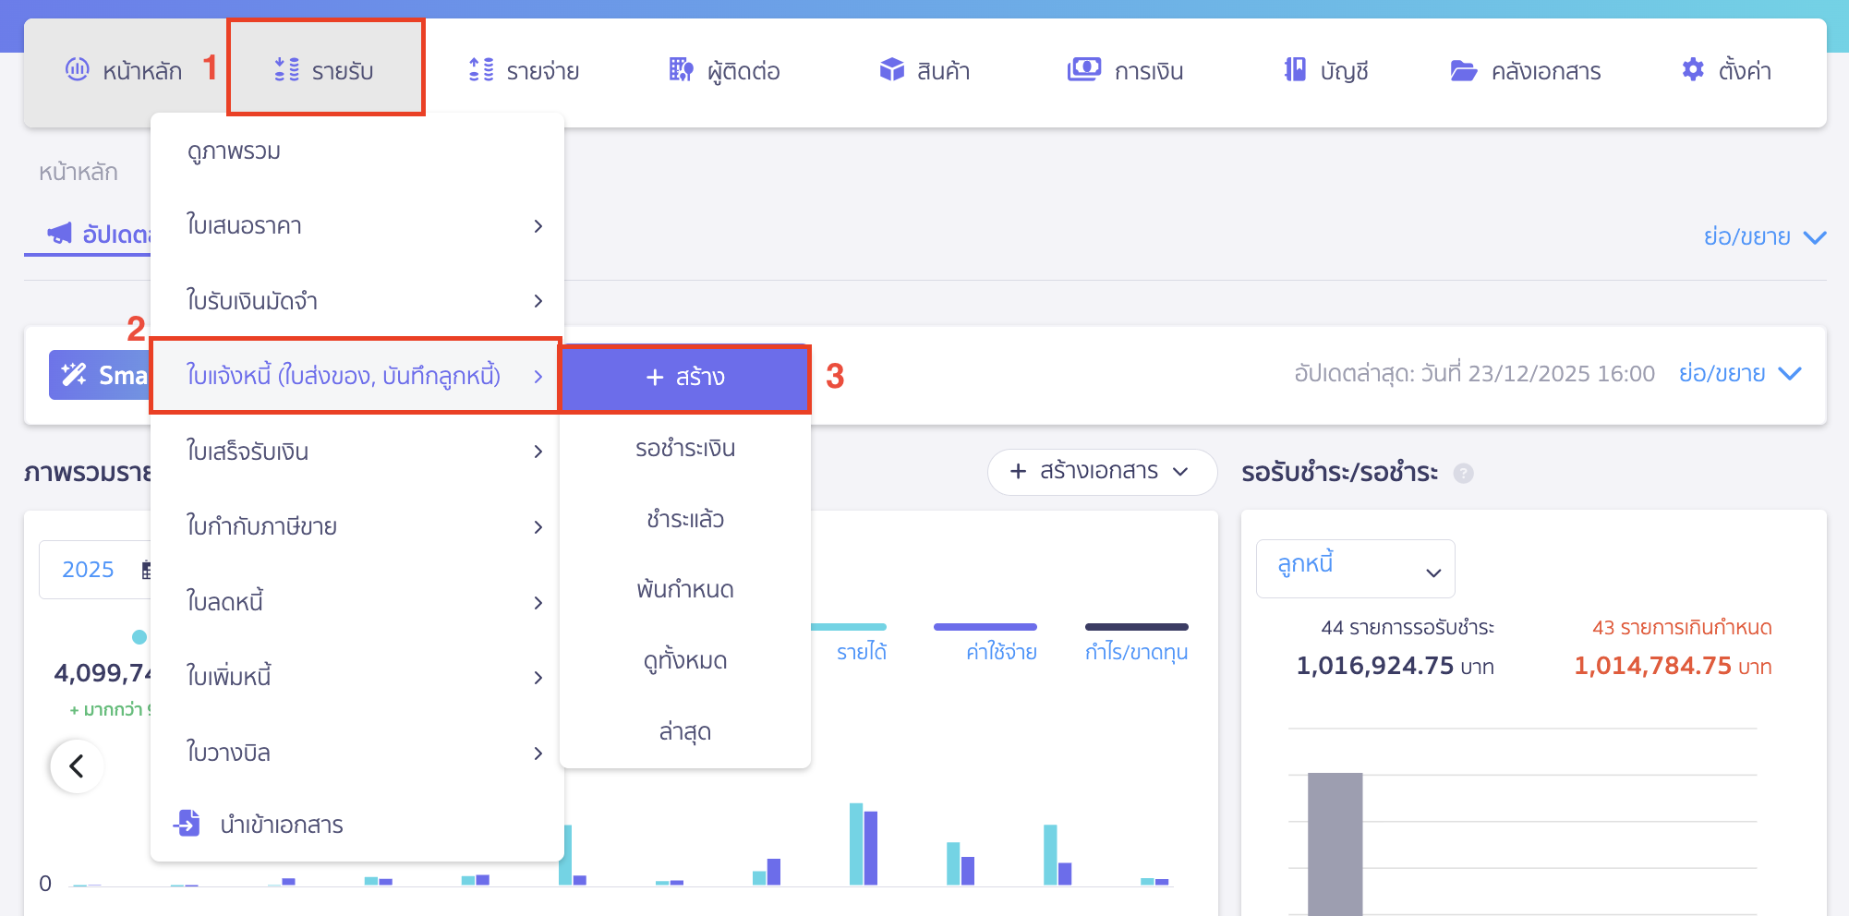Open the ผู้ติดต่อ contacts icon
The height and width of the screenshot is (916, 1849).
pos(680,69)
